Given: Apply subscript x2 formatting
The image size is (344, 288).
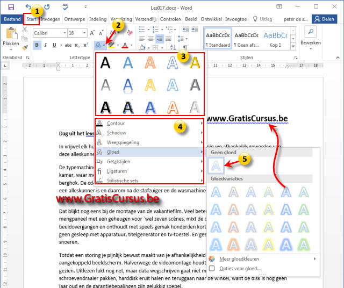Looking at the screenshot, I should [x=77, y=46].
